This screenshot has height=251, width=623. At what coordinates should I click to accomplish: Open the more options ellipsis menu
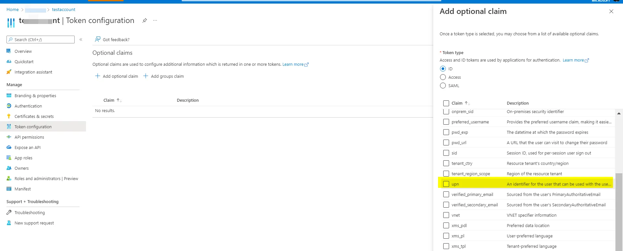155,20
